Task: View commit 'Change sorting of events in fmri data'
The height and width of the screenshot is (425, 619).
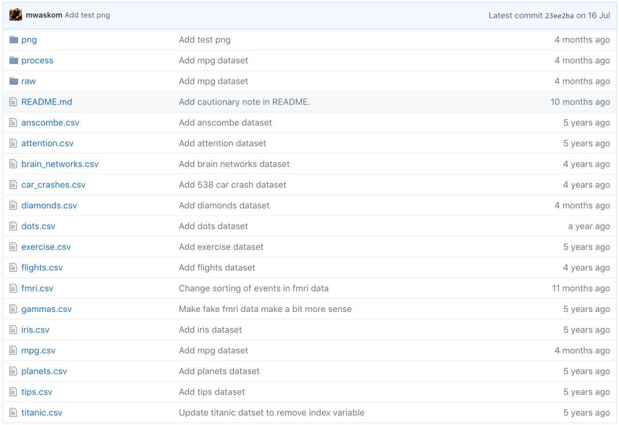Action: point(253,288)
